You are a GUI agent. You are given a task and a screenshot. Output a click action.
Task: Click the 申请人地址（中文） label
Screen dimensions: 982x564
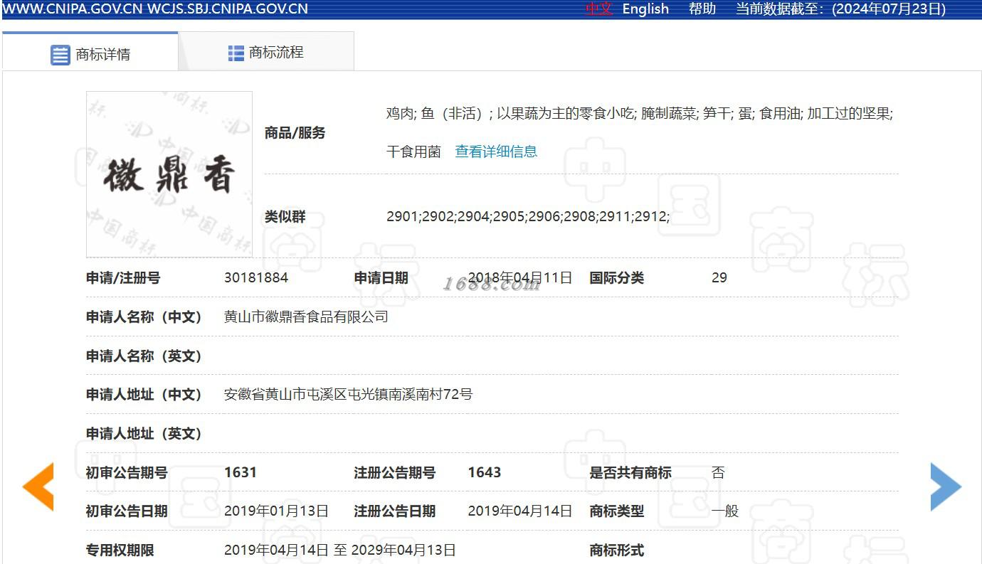click(x=144, y=394)
